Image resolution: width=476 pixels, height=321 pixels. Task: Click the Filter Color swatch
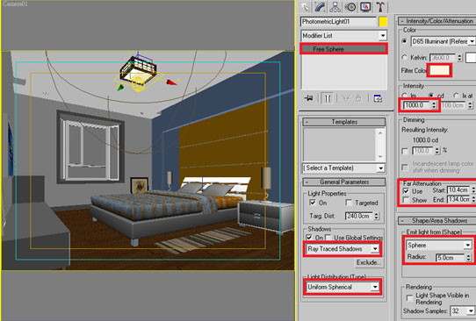(x=439, y=70)
